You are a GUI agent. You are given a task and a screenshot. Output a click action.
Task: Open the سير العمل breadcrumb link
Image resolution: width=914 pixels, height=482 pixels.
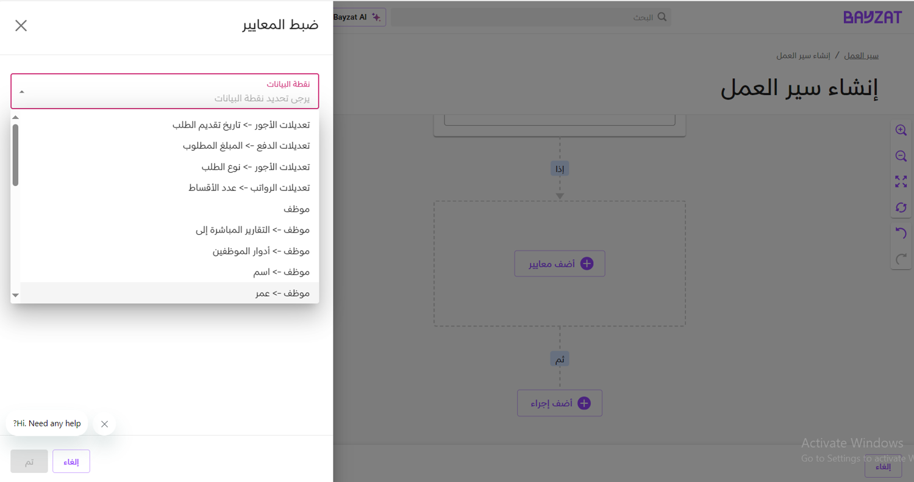(861, 56)
